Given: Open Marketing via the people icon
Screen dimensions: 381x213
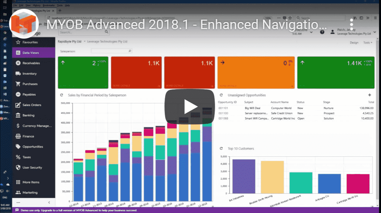Looking at the screenshot, I should pos(18,193).
